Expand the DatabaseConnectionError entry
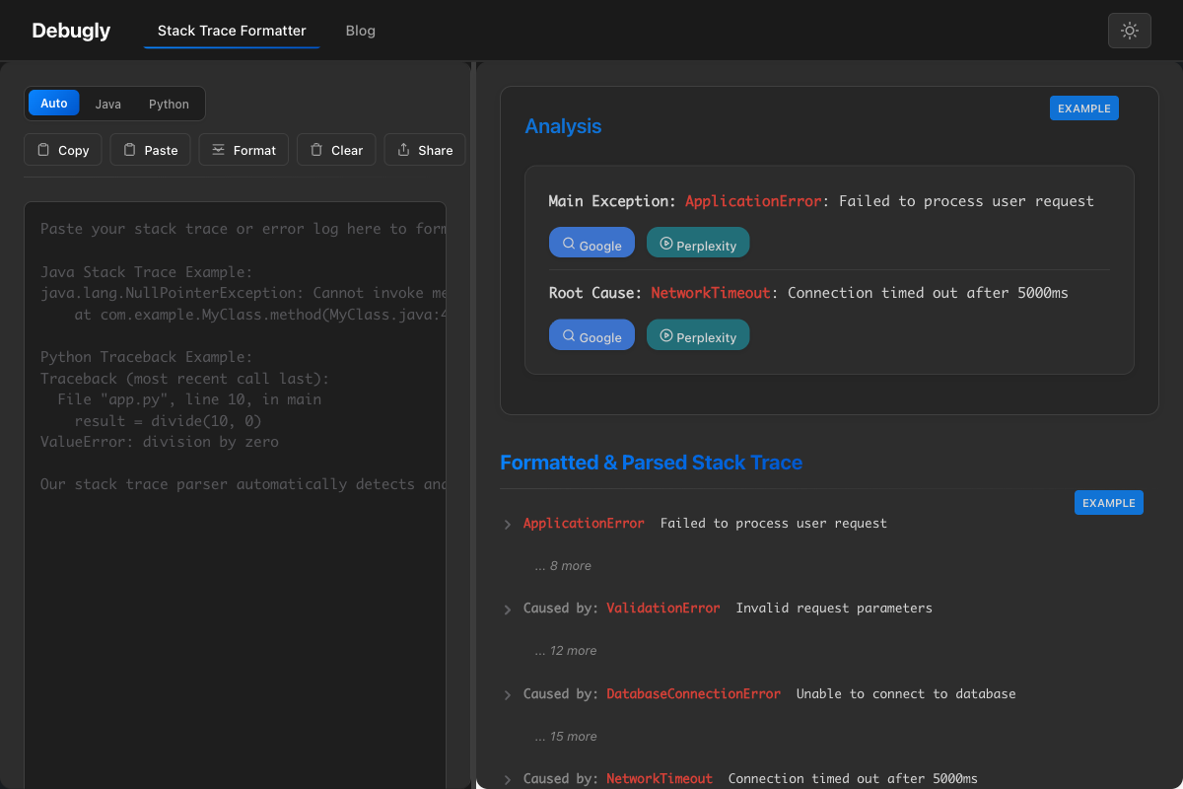 [508, 695]
